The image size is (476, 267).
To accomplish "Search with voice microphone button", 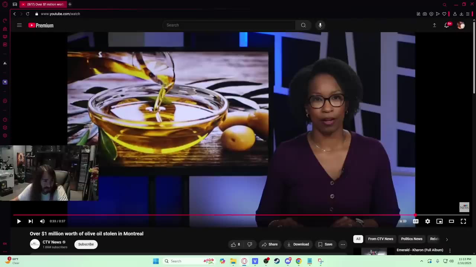I will [320, 25].
